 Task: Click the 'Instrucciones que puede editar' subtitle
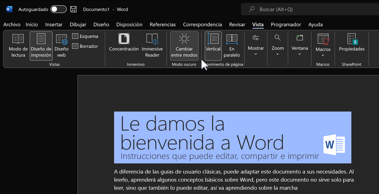pyautogui.click(x=220, y=156)
